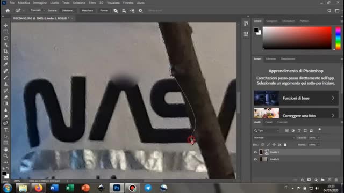Create a new layer
This screenshot has width=344, height=193.
[x=329, y=180]
